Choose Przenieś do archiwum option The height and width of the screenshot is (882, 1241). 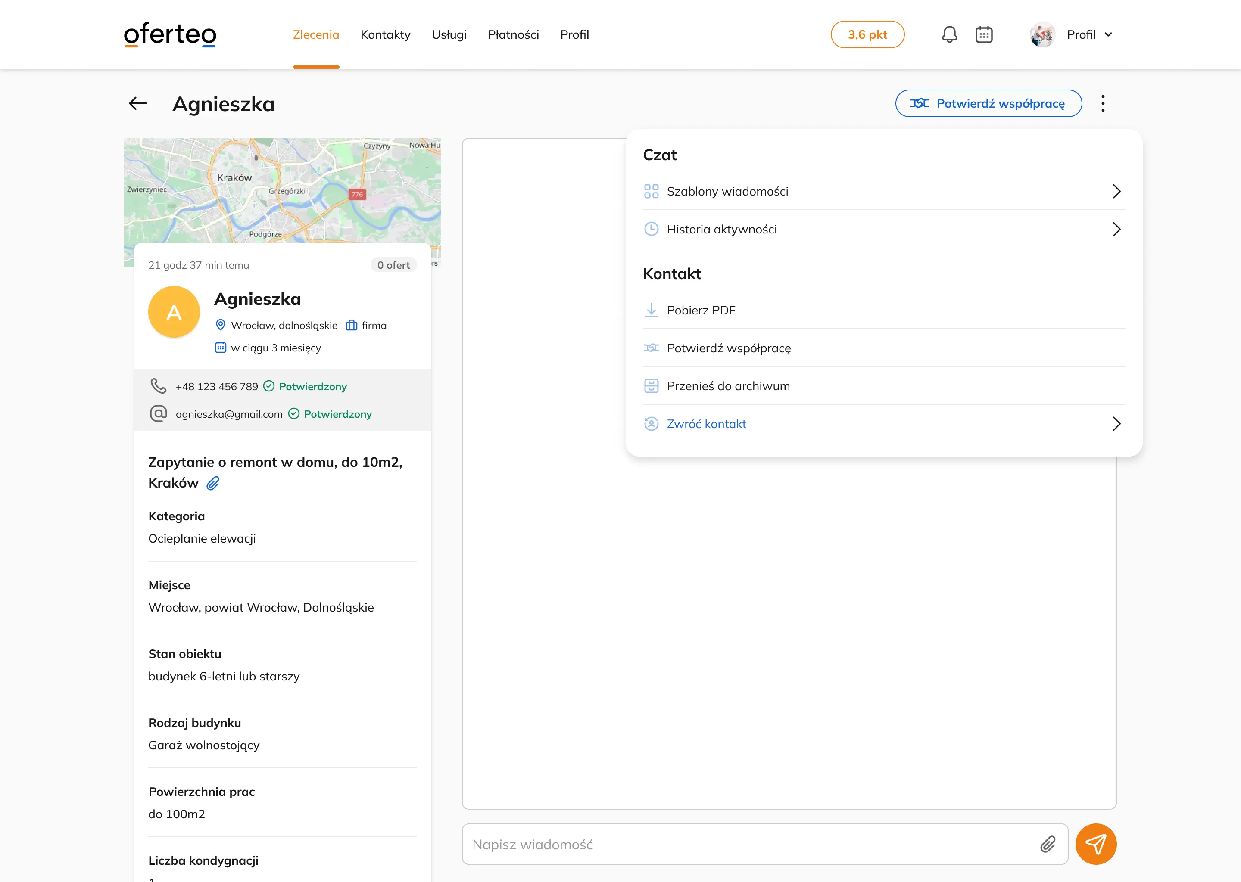pyautogui.click(x=727, y=386)
